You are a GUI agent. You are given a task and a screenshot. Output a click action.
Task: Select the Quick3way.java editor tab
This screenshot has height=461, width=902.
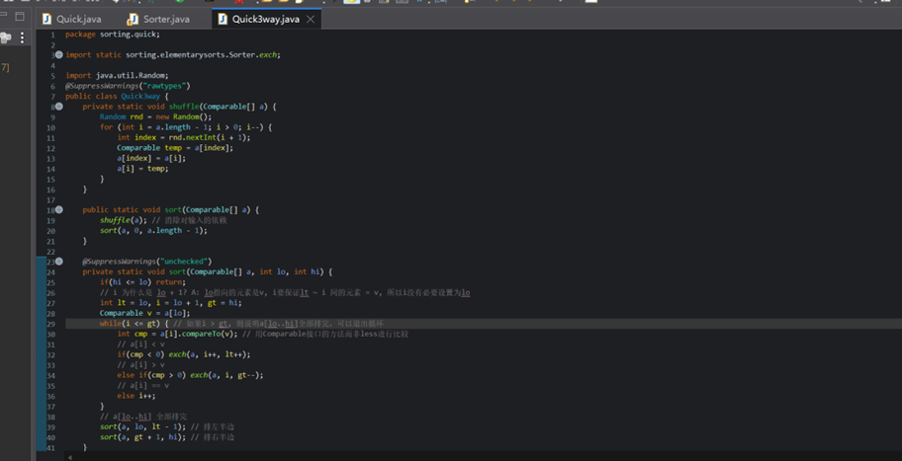click(x=257, y=19)
